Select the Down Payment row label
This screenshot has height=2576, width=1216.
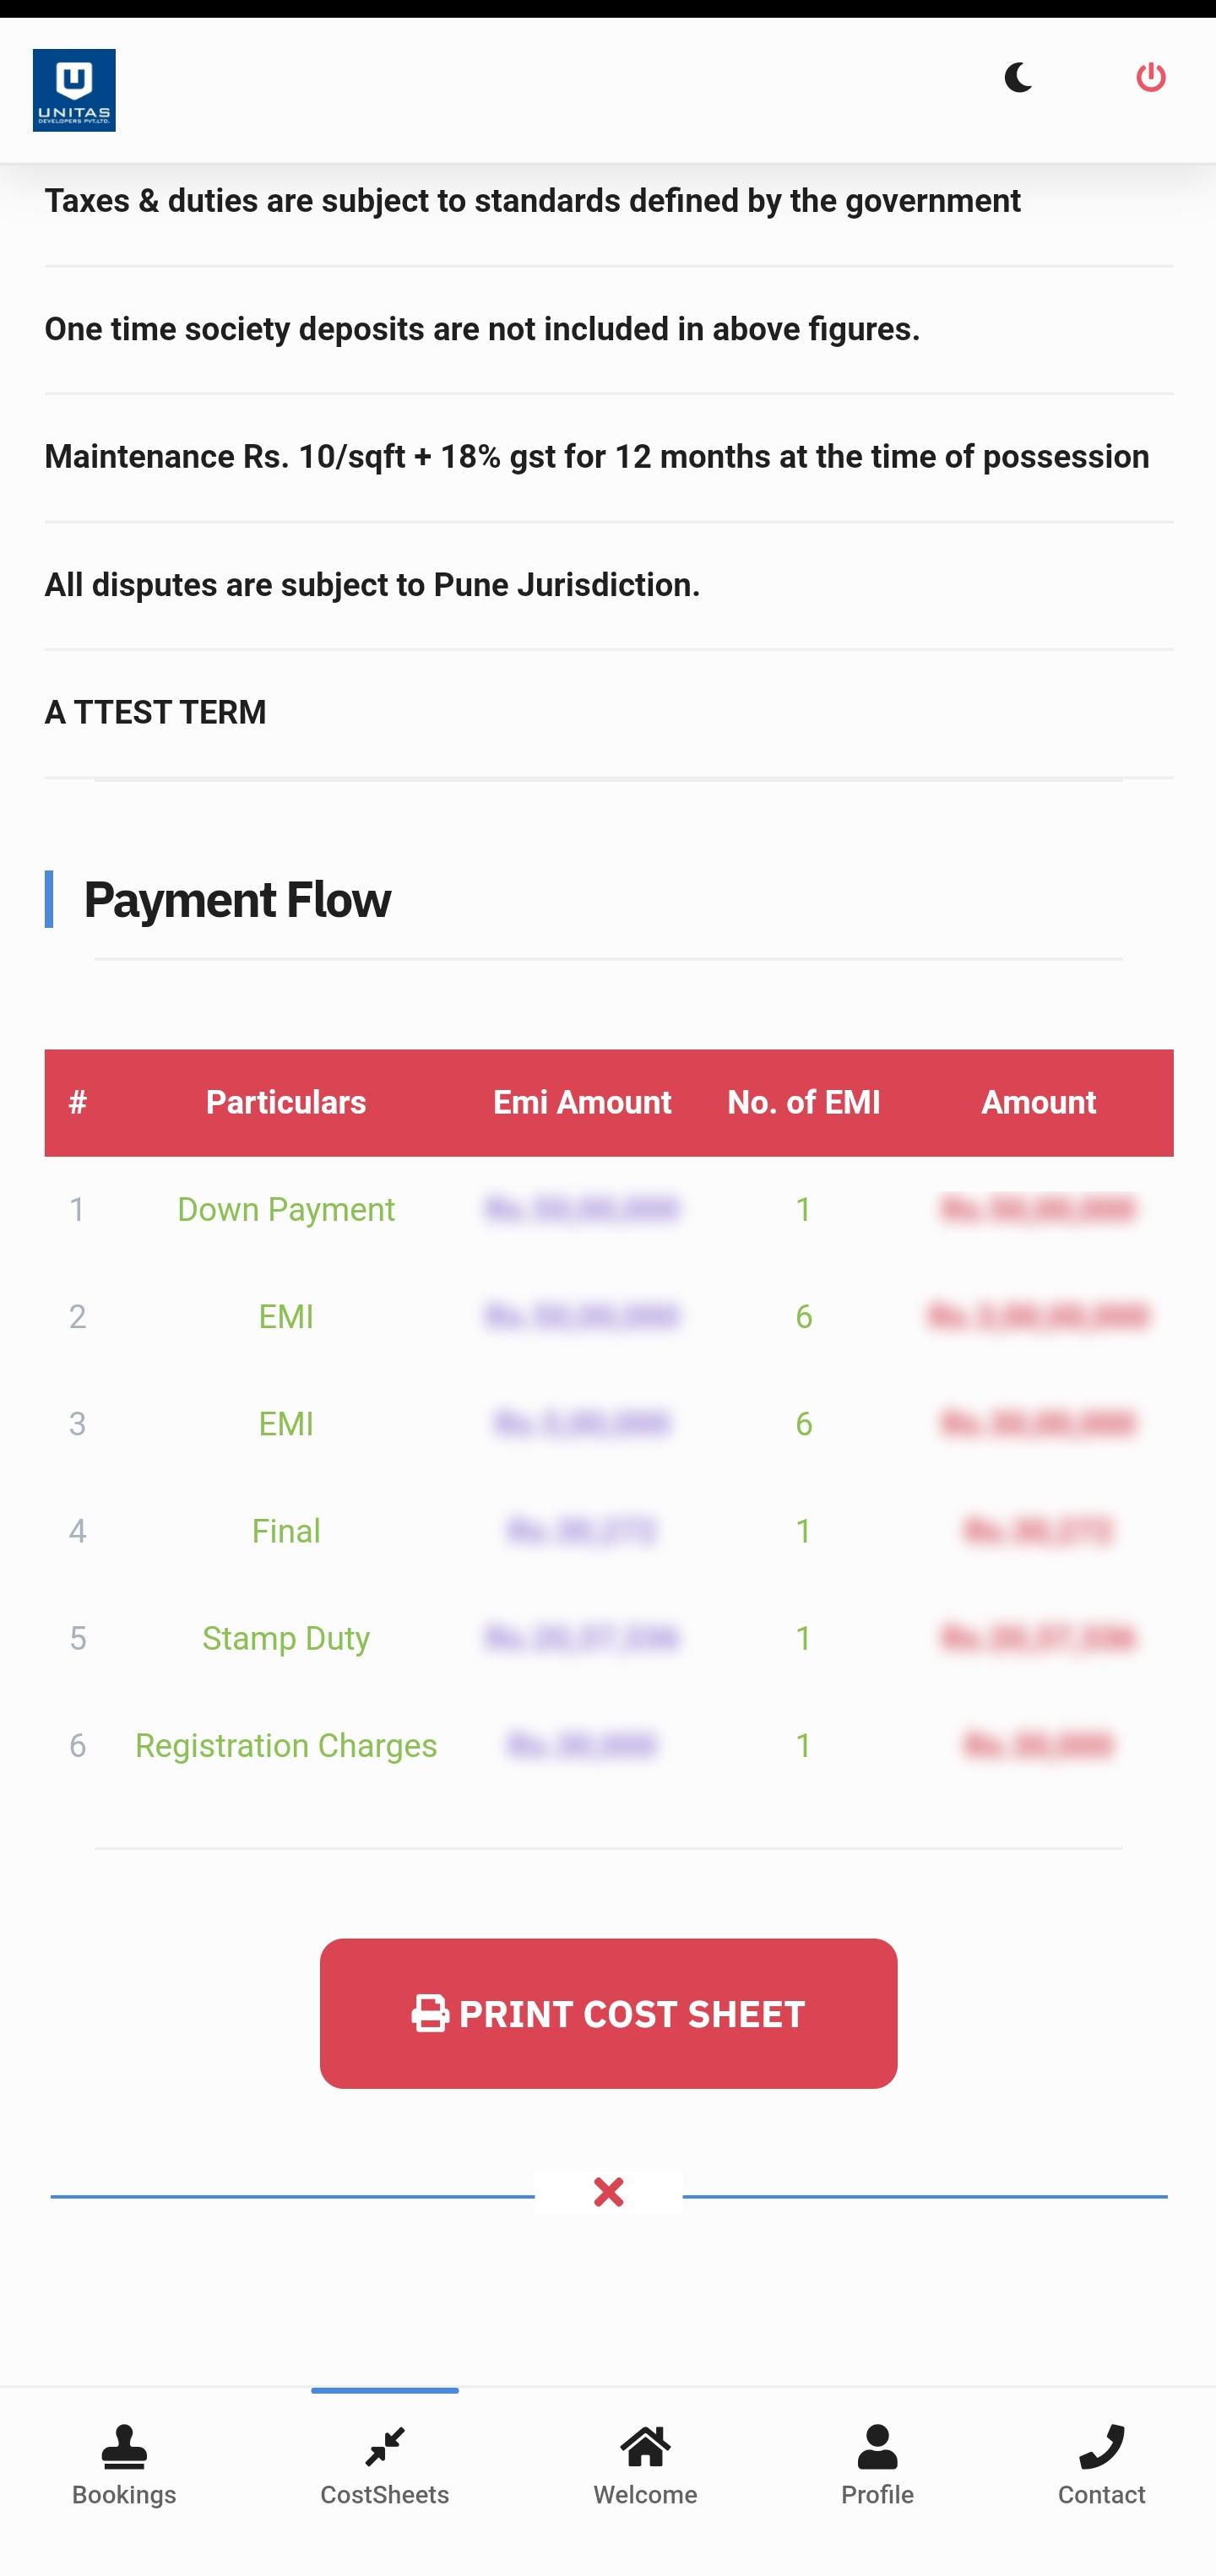pyautogui.click(x=286, y=1210)
